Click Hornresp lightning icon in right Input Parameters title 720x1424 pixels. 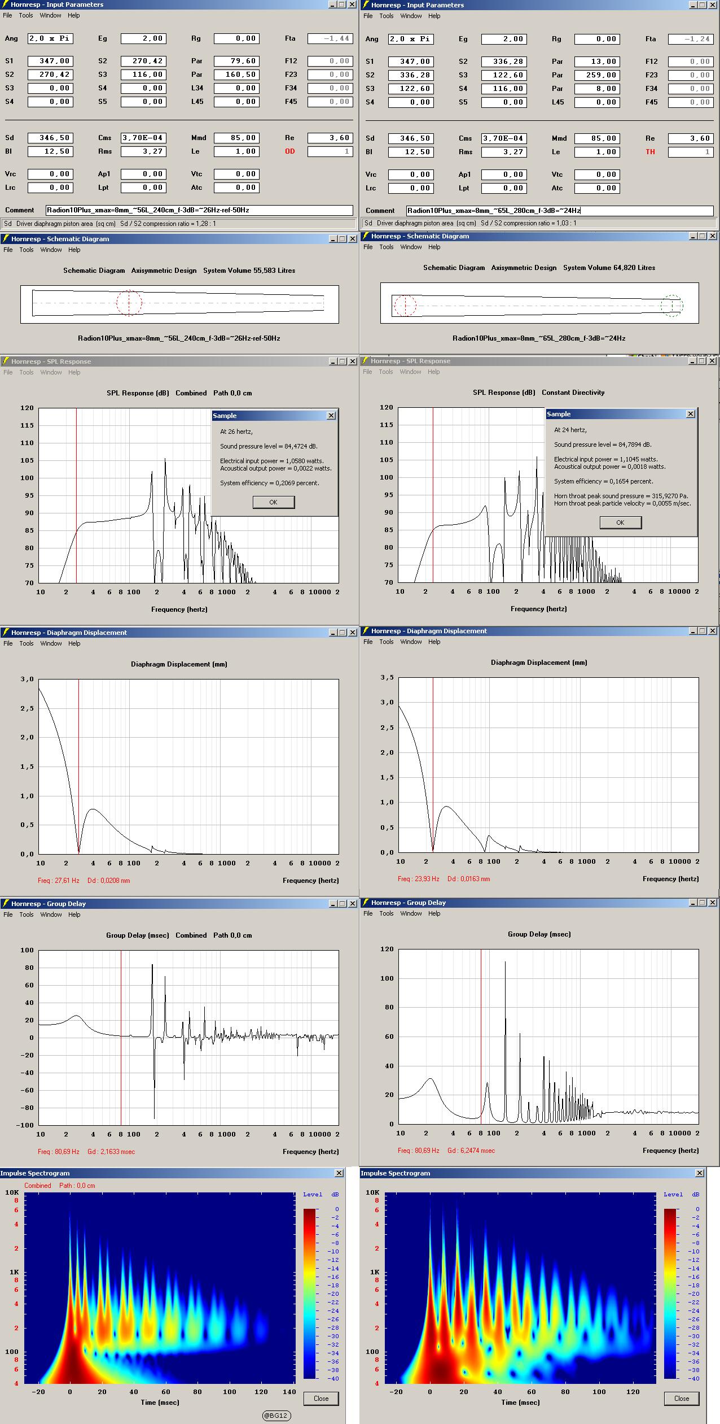pos(365,5)
